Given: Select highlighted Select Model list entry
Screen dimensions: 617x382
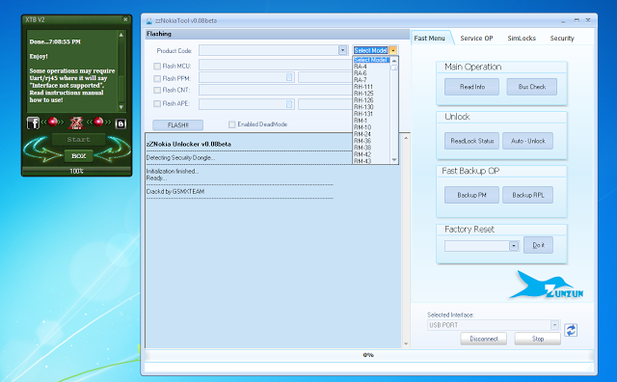Looking at the screenshot, I should 371,60.
